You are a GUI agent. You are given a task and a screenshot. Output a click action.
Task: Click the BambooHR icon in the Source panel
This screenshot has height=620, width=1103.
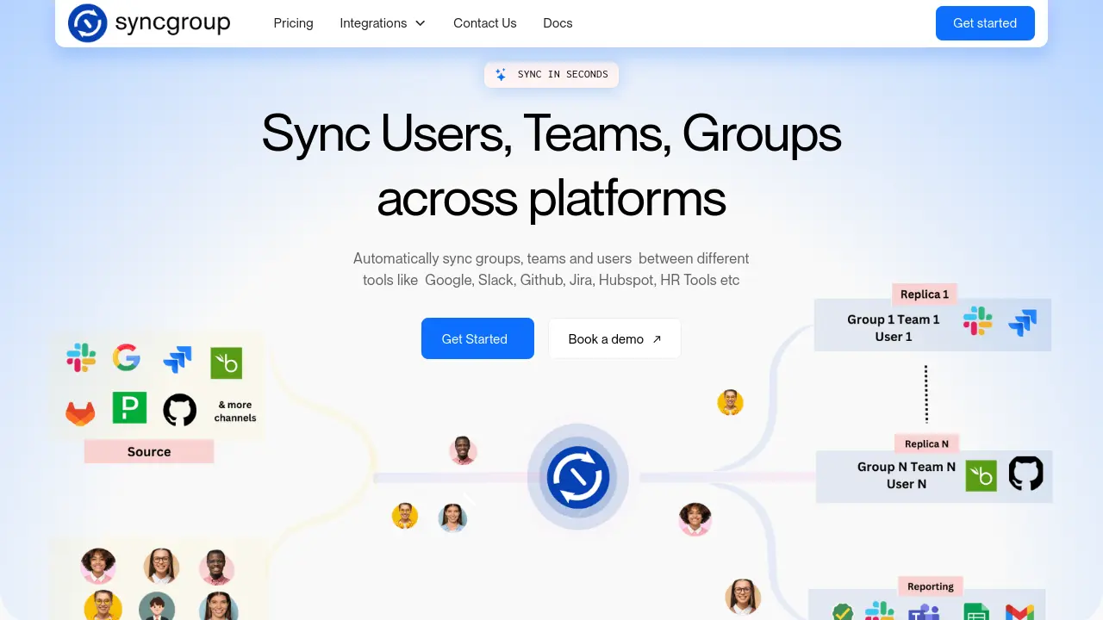[227, 363]
